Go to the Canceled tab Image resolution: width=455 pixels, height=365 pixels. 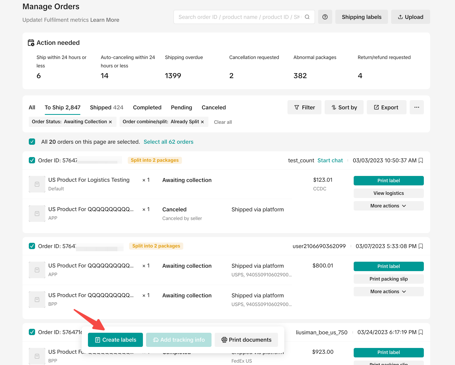tap(214, 108)
